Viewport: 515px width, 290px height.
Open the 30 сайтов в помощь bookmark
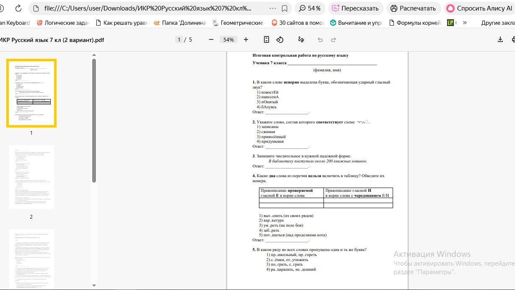[298, 23]
